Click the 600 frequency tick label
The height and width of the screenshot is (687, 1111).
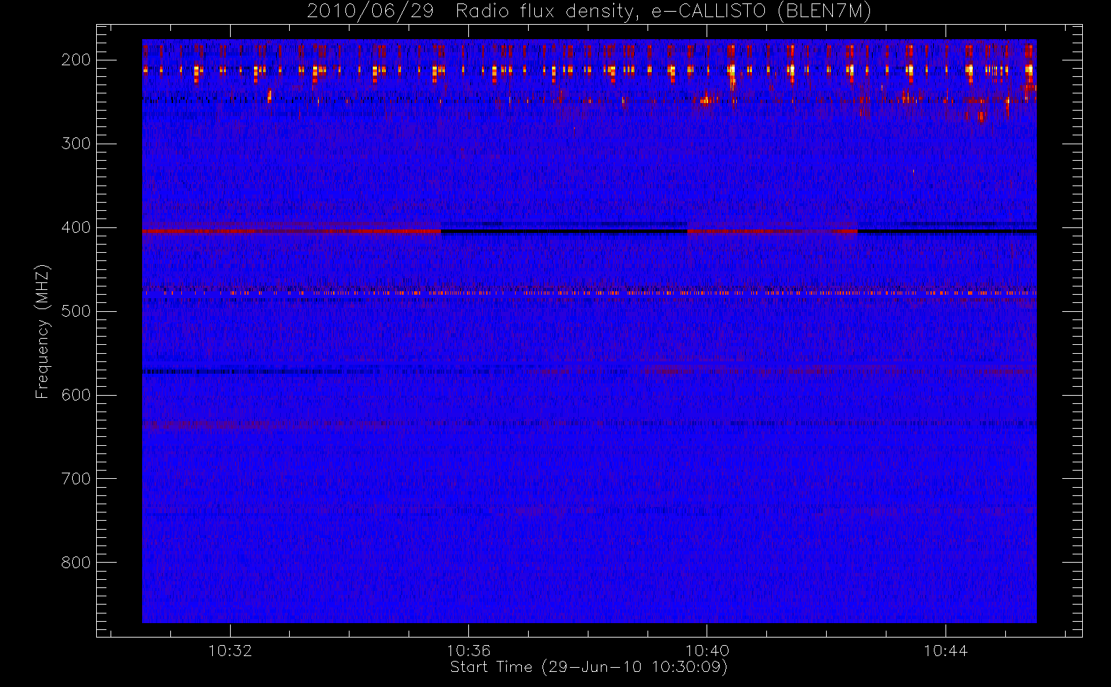pyautogui.click(x=76, y=395)
